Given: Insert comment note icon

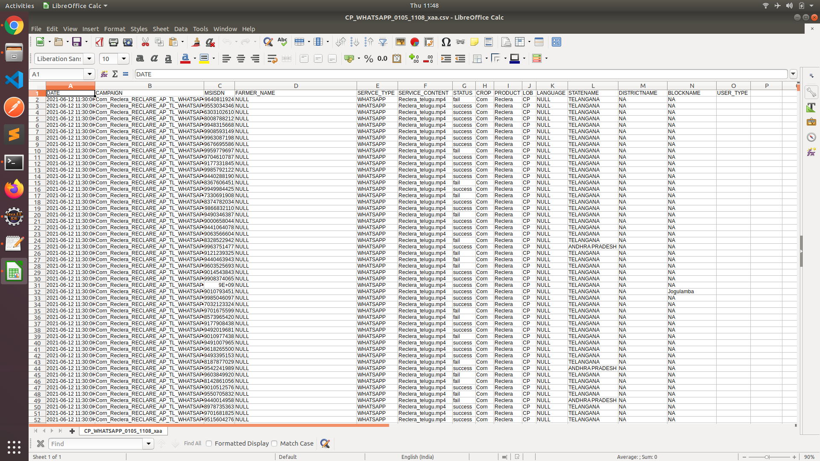Looking at the screenshot, I should pyautogui.click(x=474, y=42).
